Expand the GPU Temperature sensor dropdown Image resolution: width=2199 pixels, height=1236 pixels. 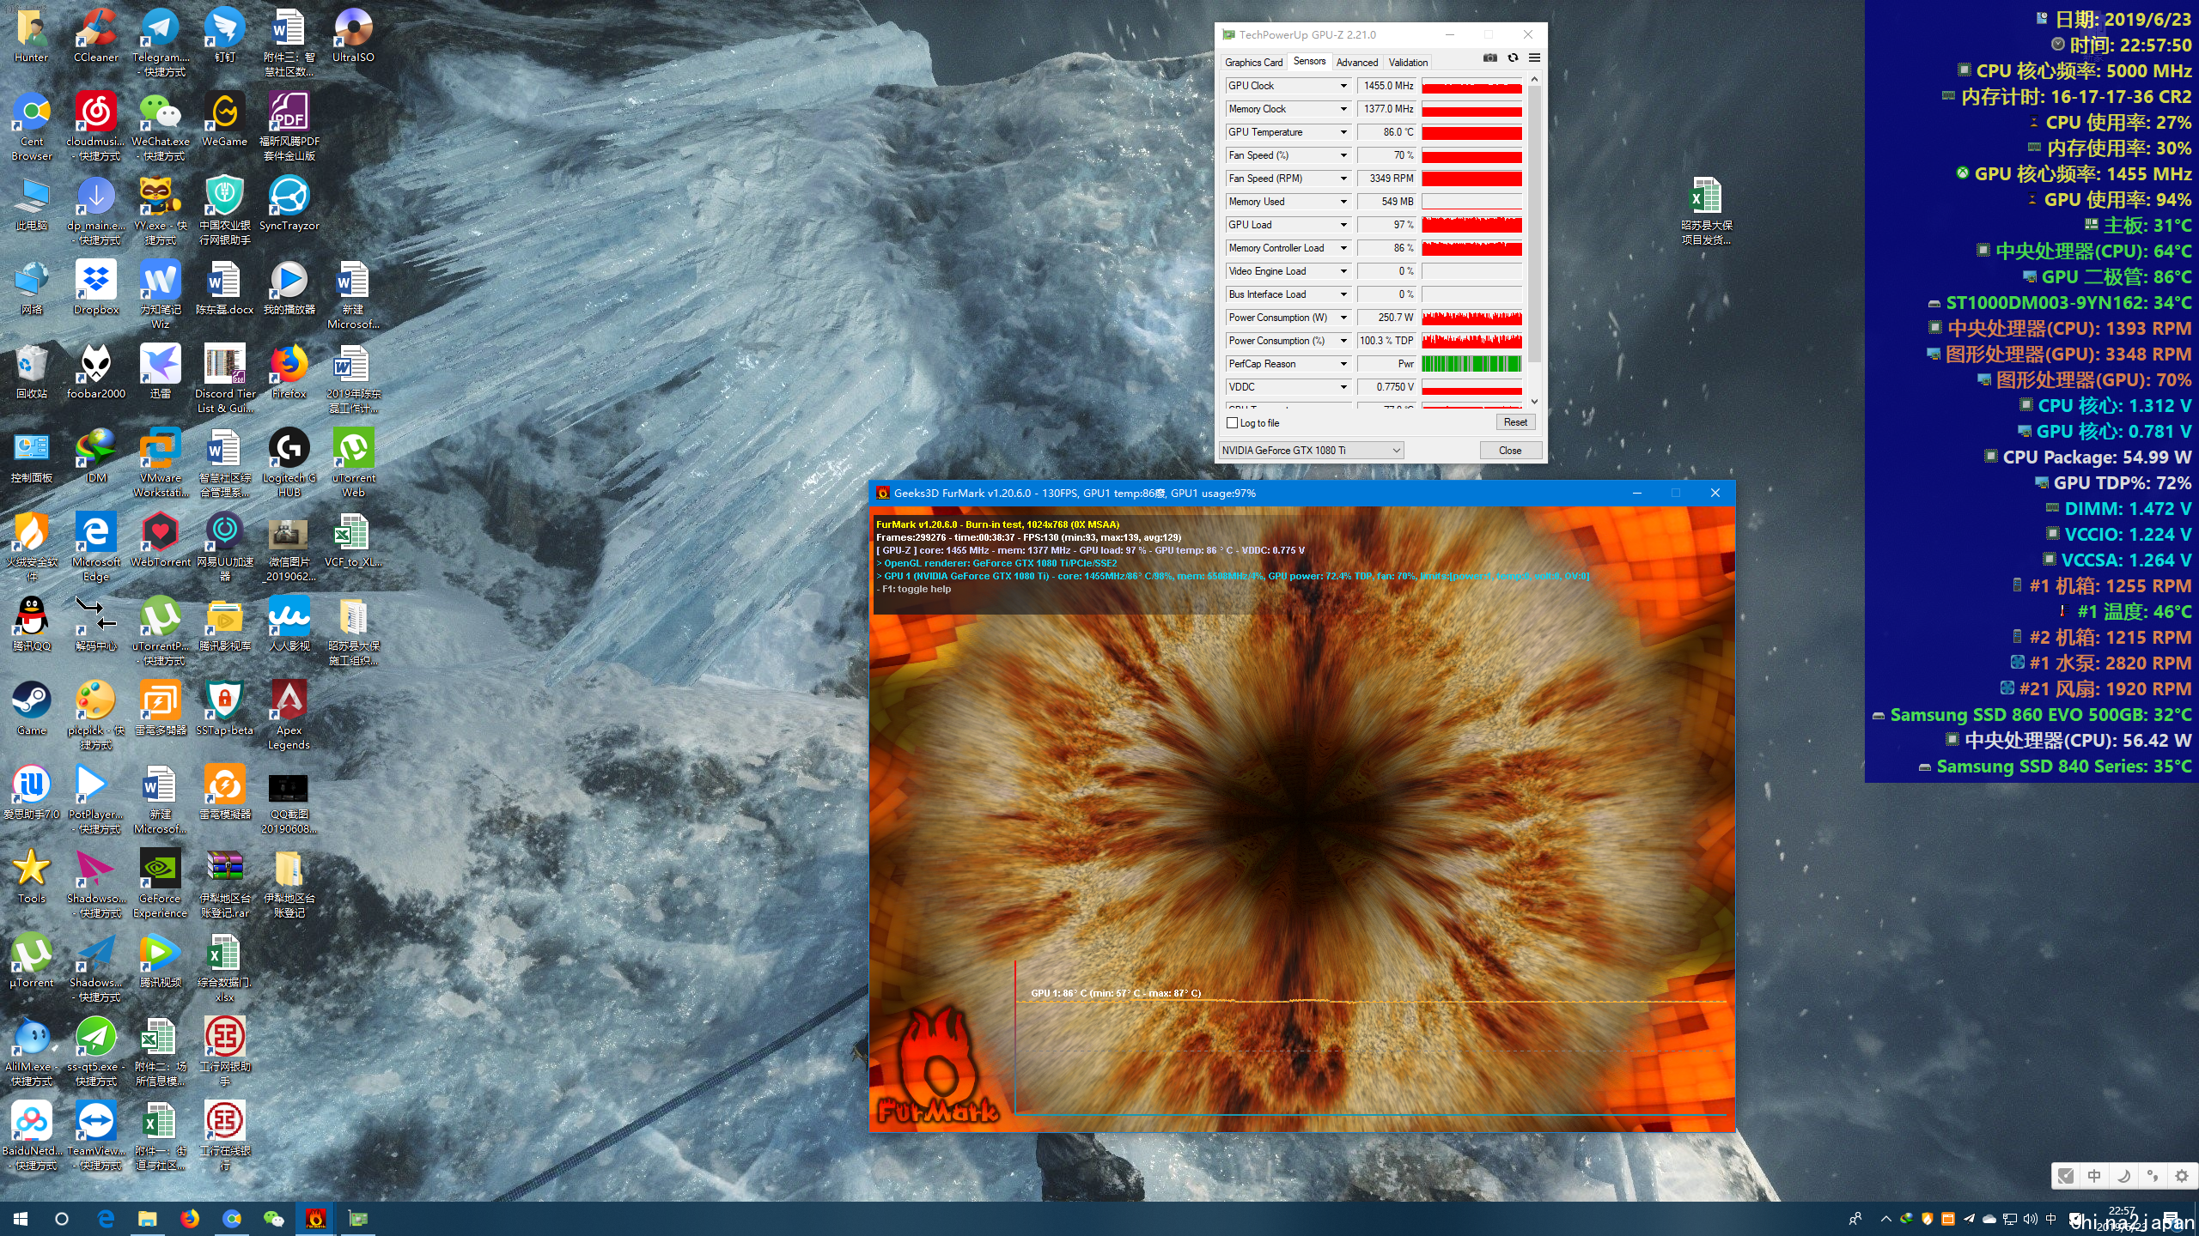tap(1343, 132)
